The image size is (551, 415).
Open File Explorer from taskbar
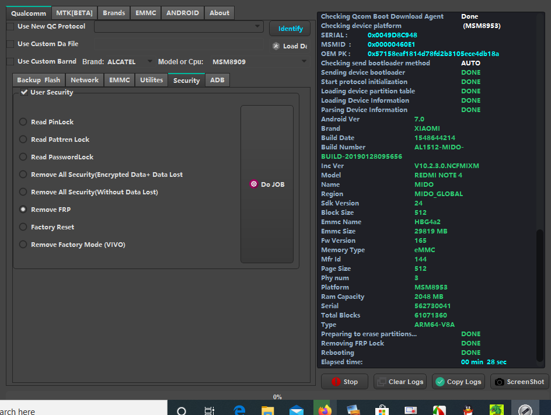click(268, 410)
